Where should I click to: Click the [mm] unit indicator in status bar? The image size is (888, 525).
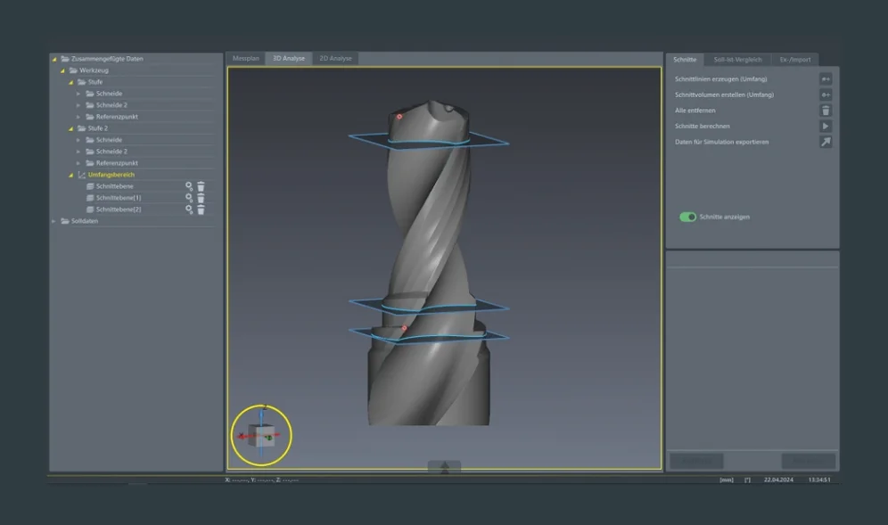[727, 480]
